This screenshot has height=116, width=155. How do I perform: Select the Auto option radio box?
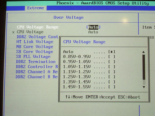tap(112, 52)
